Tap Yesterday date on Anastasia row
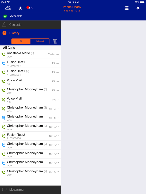Viewport: 146px width, 194px height. click(53, 54)
